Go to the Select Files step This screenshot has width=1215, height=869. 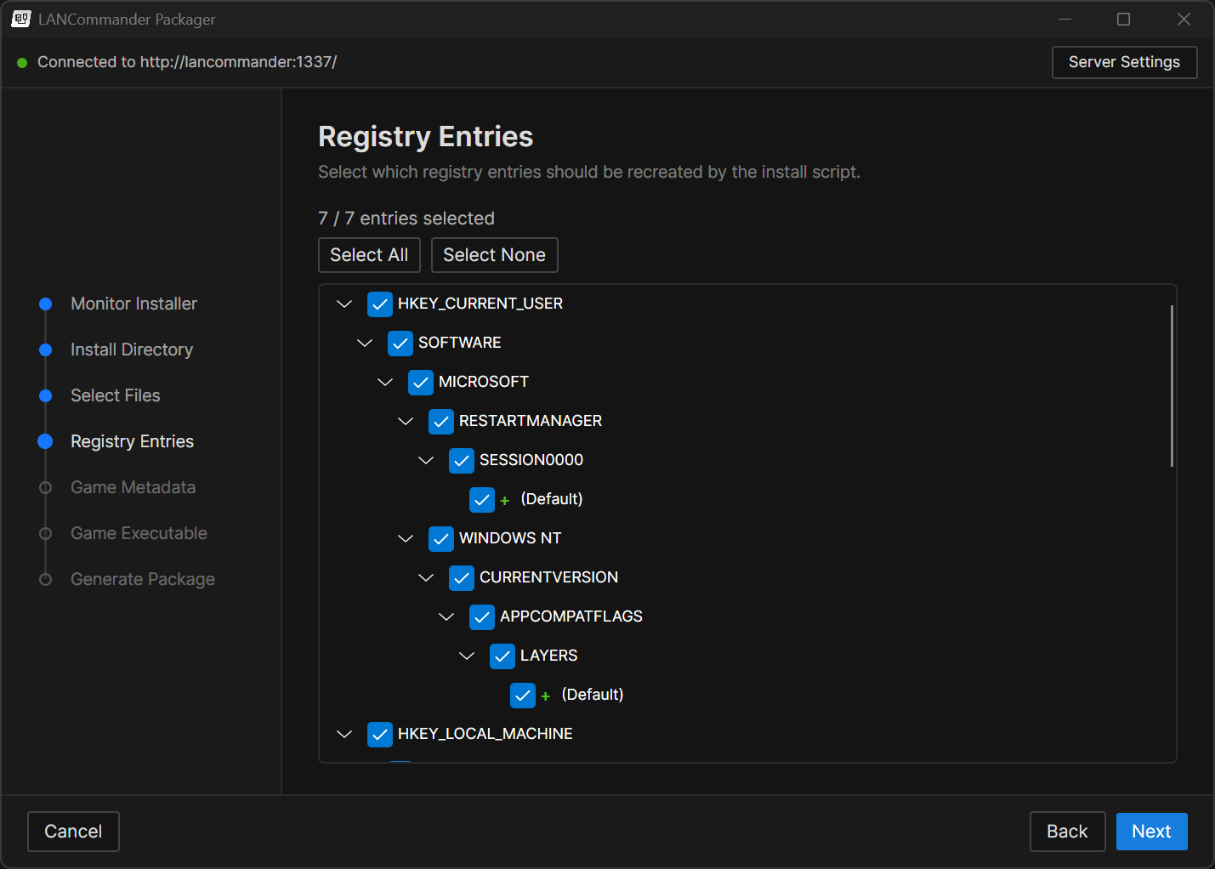tap(116, 396)
